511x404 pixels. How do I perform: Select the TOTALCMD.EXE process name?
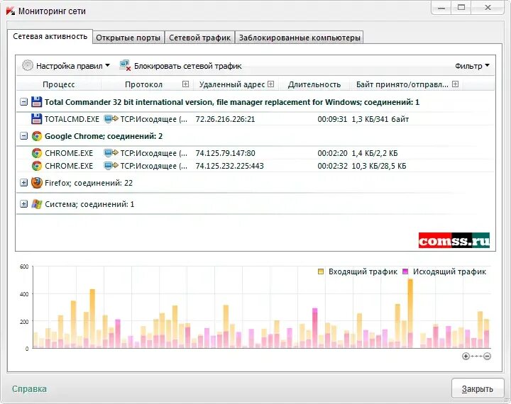pyautogui.click(x=72, y=119)
